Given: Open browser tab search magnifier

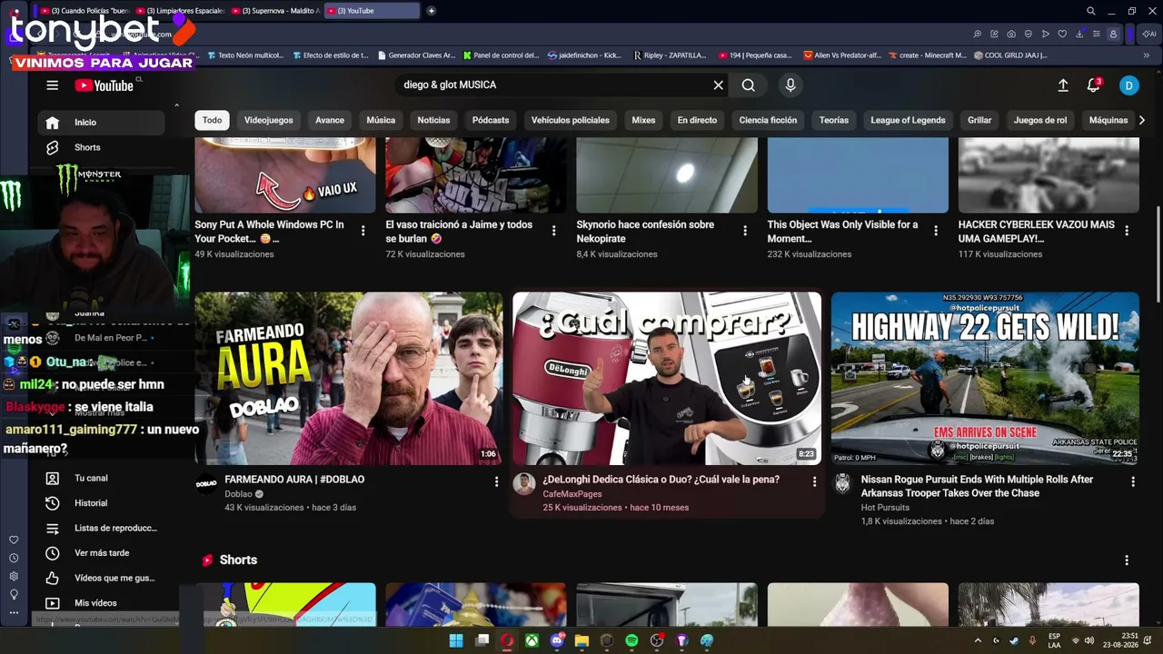Looking at the screenshot, I should coord(1091,11).
